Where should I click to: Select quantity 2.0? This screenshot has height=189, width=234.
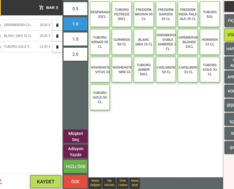75,54
